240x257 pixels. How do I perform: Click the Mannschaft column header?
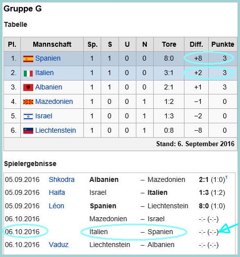tap(52, 44)
